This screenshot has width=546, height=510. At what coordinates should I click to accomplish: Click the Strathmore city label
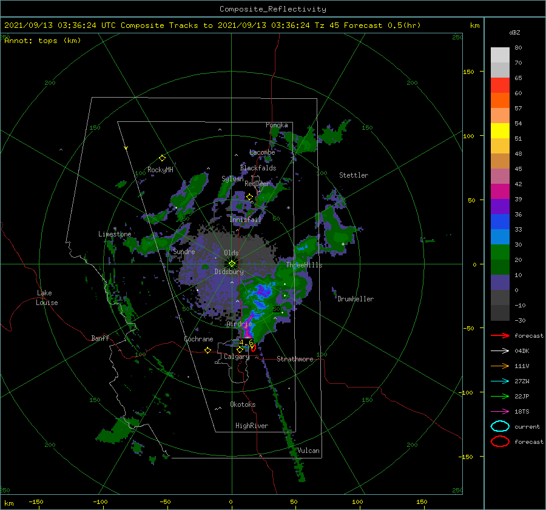(295, 359)
